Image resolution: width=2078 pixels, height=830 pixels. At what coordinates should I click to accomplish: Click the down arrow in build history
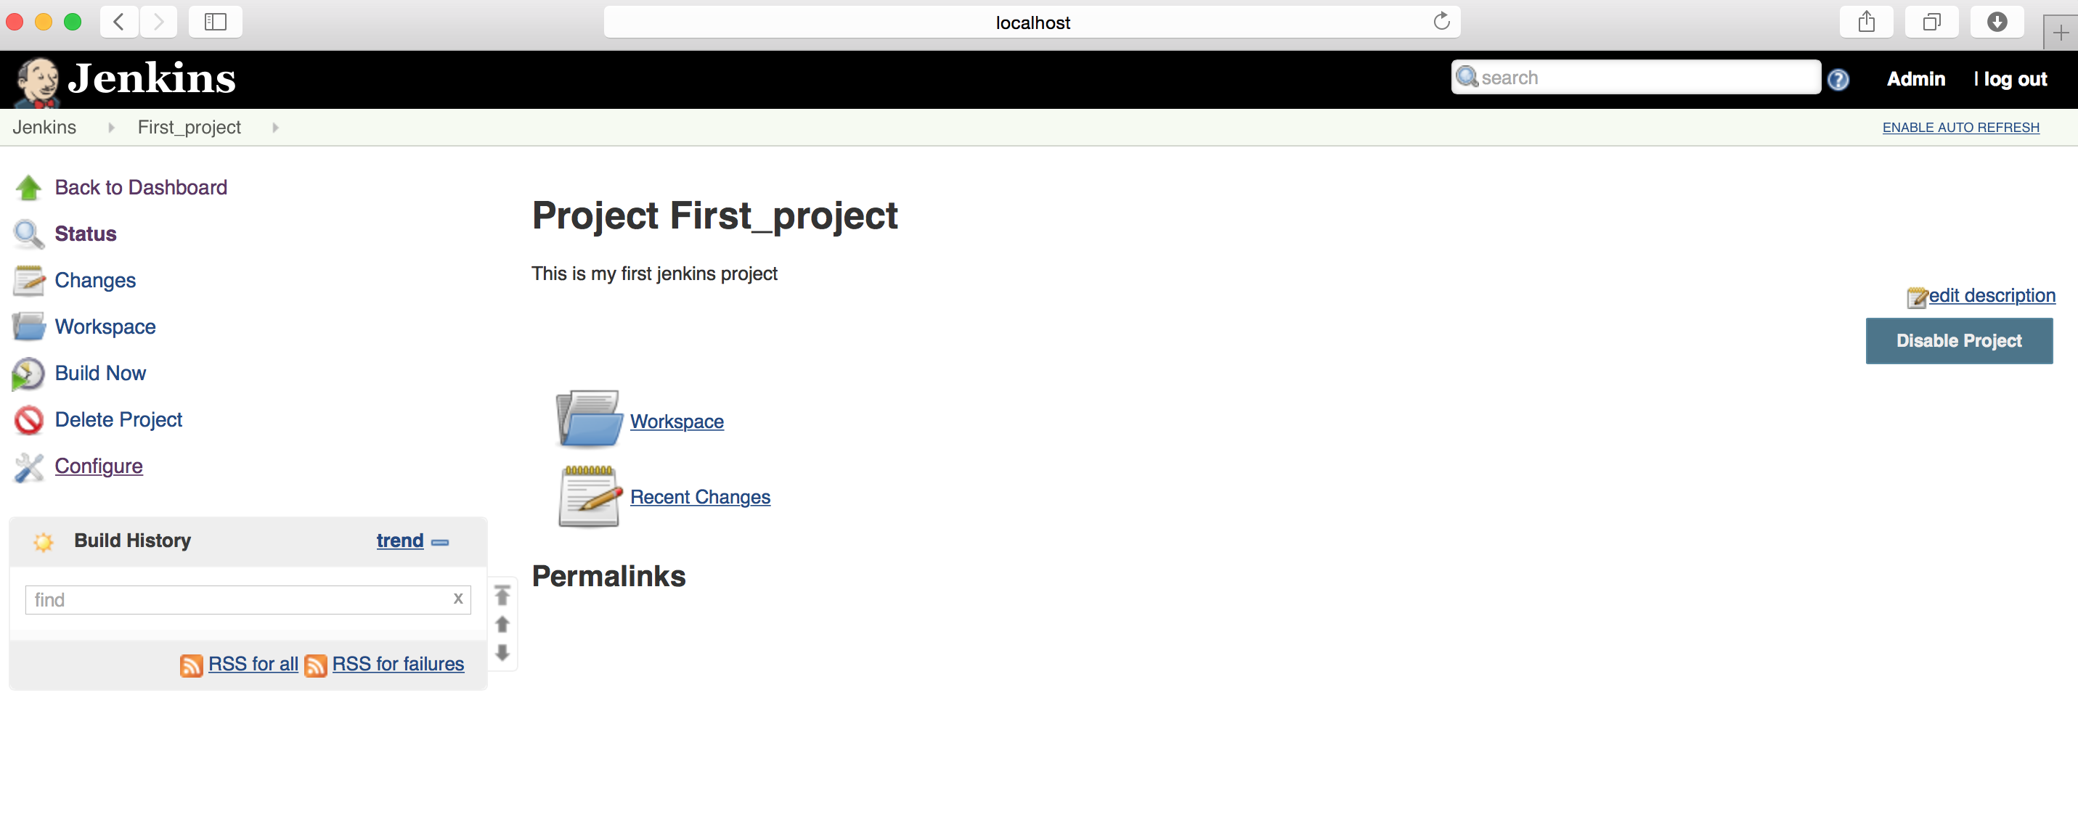click(502, 653)
